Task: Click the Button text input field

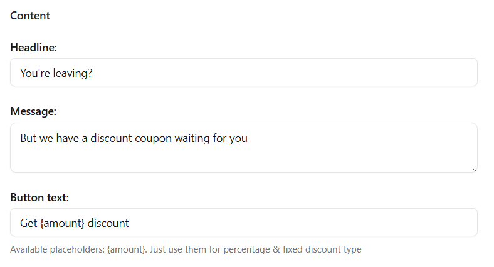Action: [x=243, y=223]
